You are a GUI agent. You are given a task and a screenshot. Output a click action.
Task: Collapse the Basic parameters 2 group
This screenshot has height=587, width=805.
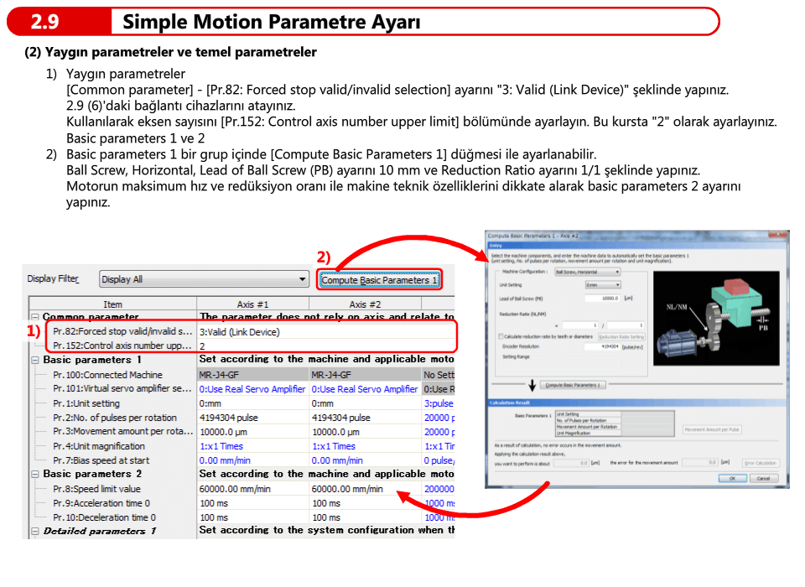(x=35, y=475)
